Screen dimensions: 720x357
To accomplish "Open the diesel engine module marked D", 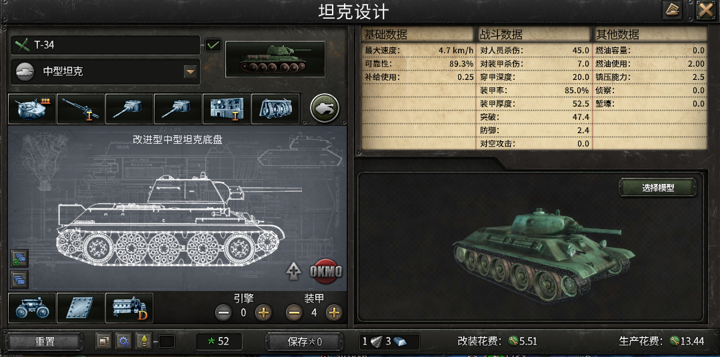I will tap(129, 308).
